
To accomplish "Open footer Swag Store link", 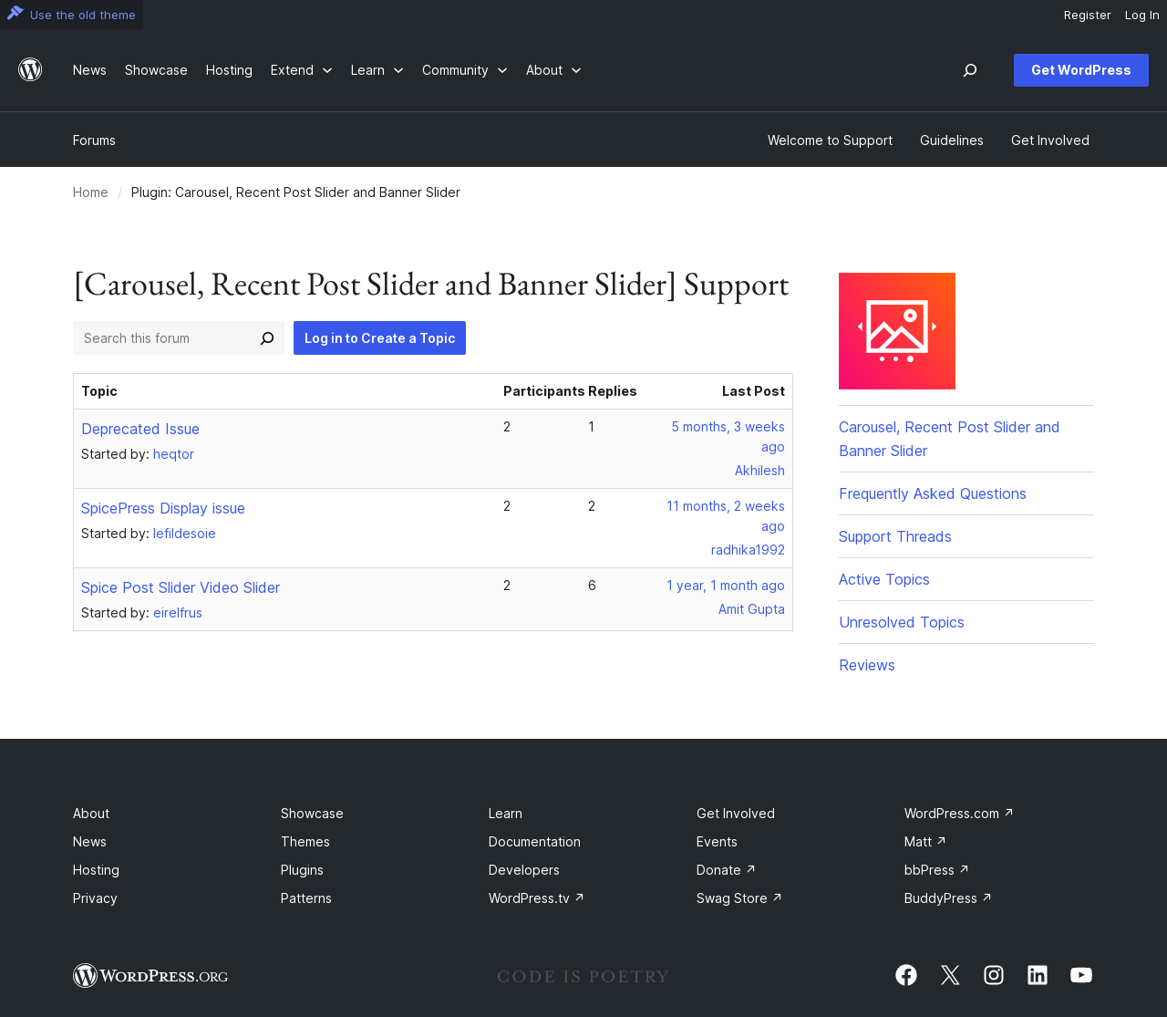I will (x=739, y=898).
